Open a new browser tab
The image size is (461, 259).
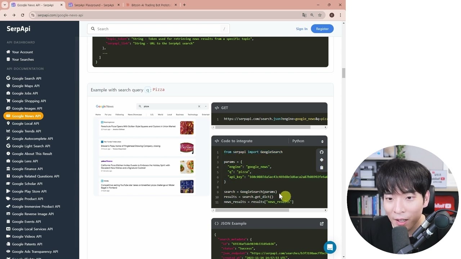click(x=184, y=5)
